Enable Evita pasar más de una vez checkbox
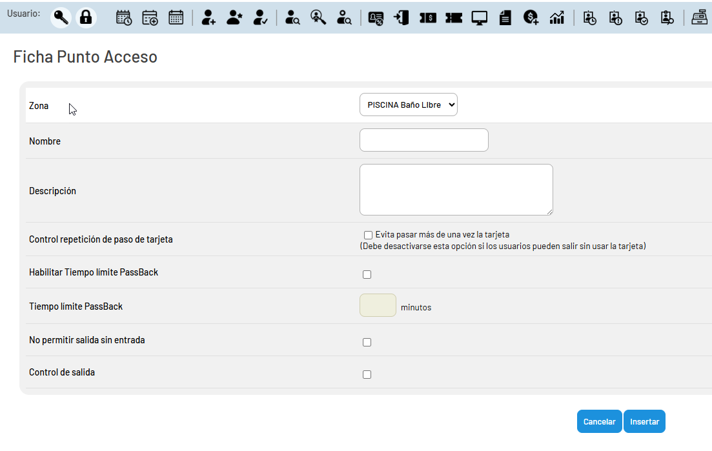Screen dimensions: 712x451 pos(368,235)
